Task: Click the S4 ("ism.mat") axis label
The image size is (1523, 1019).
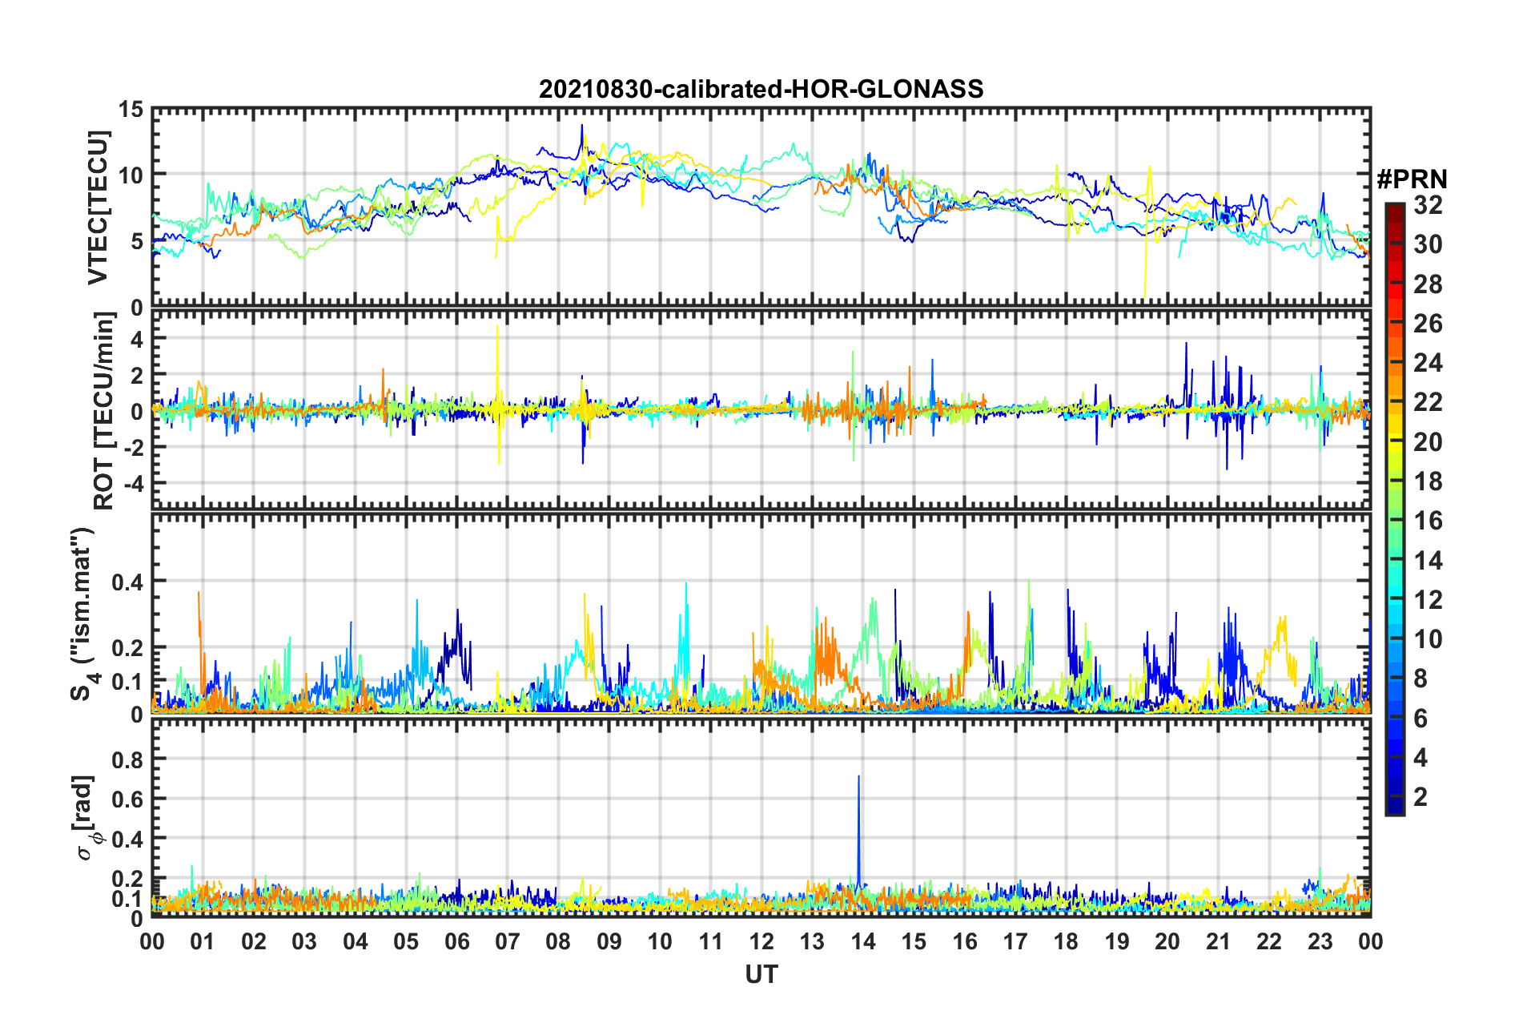Action: point(85,614)
